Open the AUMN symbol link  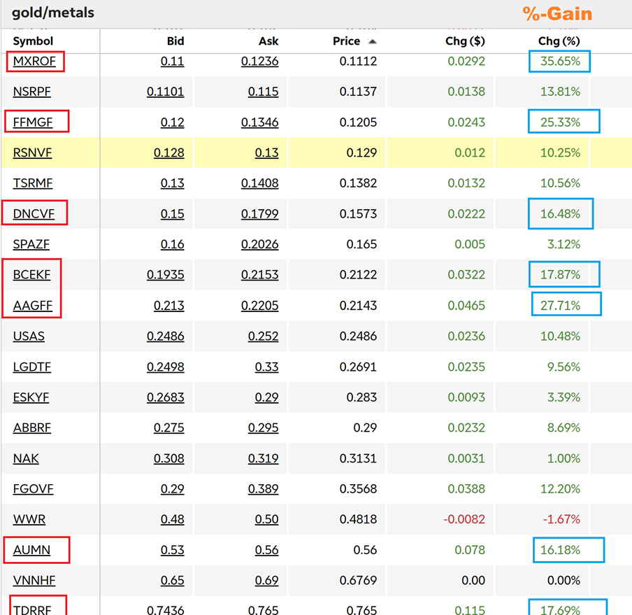click(x=31, y=550)
